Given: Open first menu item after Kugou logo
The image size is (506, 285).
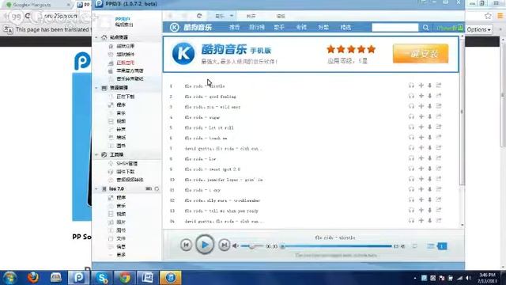Looking at the screenshot, I should [234, 28].
